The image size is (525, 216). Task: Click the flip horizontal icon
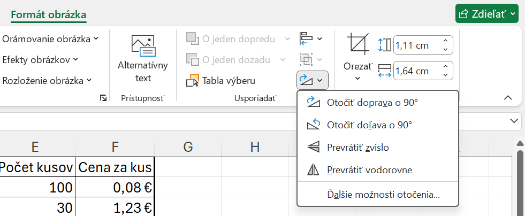(x=314, y=170)
